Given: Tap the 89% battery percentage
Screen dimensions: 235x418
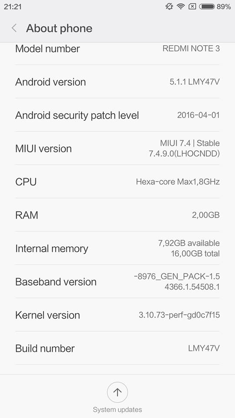Looking at the screenshot, I should point(224,7).
